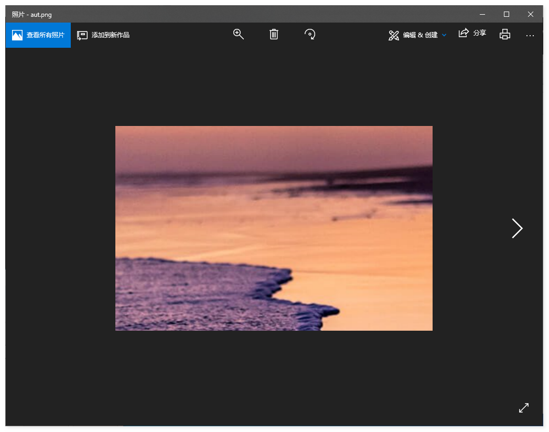Maximize the Photos window
This screenshot has width=549, height=432.
pos(507,14)
